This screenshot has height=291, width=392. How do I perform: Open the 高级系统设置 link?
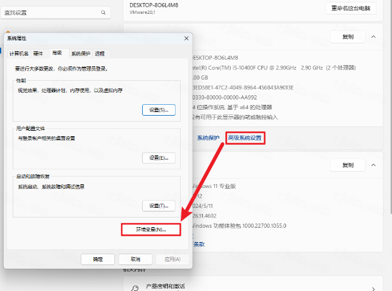point(245,138)
